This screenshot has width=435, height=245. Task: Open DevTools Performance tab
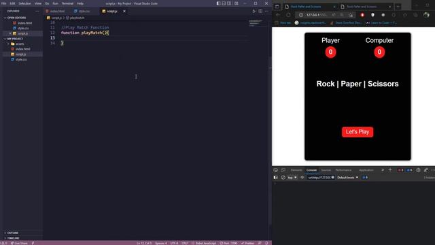(x=343, y=170)
